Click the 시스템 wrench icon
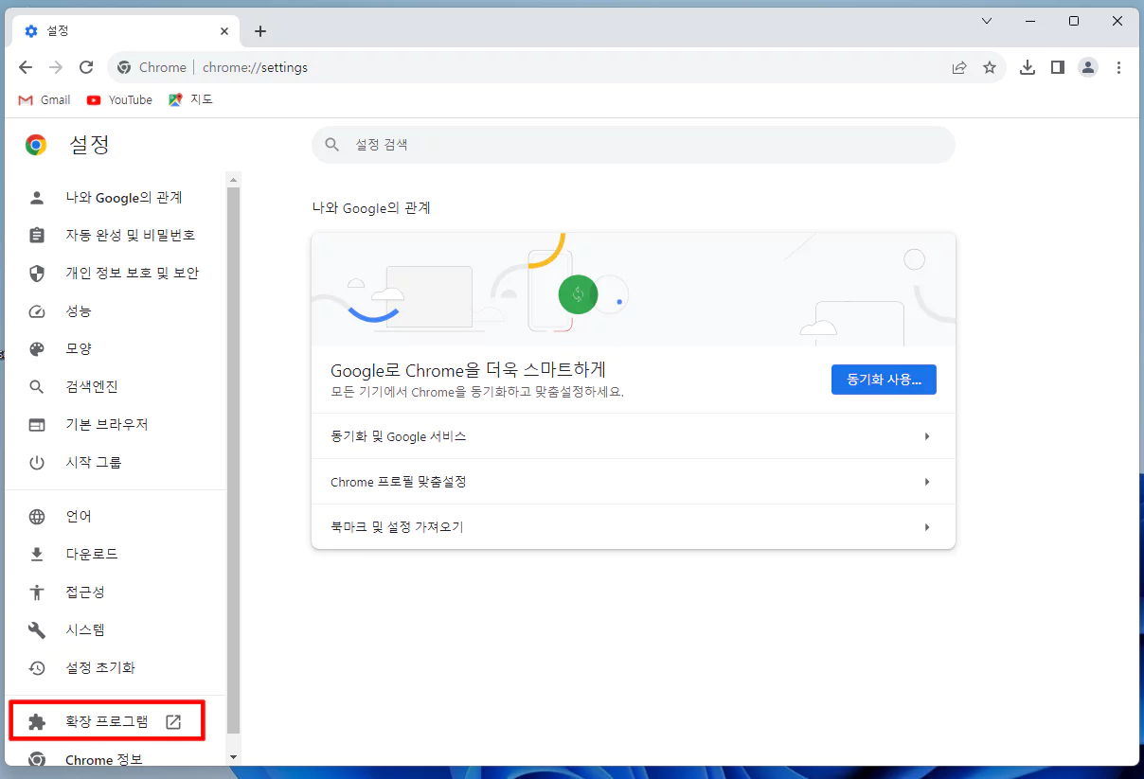 [37, 629]
